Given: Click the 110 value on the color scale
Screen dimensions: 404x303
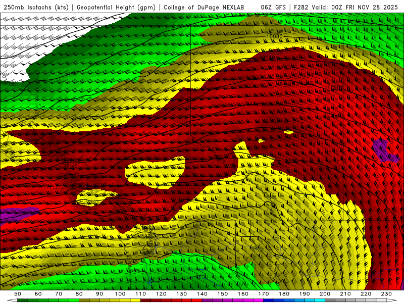Looking at the screenshot, I should coord(141,294).
